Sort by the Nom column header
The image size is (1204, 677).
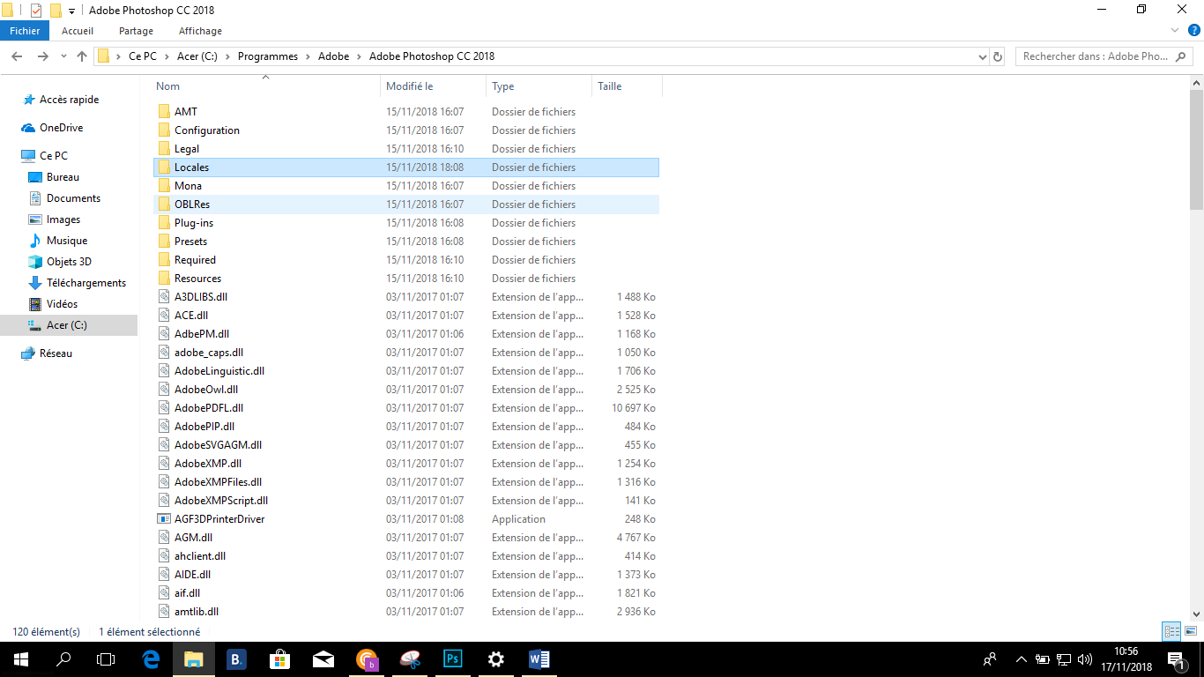point(266,86)
